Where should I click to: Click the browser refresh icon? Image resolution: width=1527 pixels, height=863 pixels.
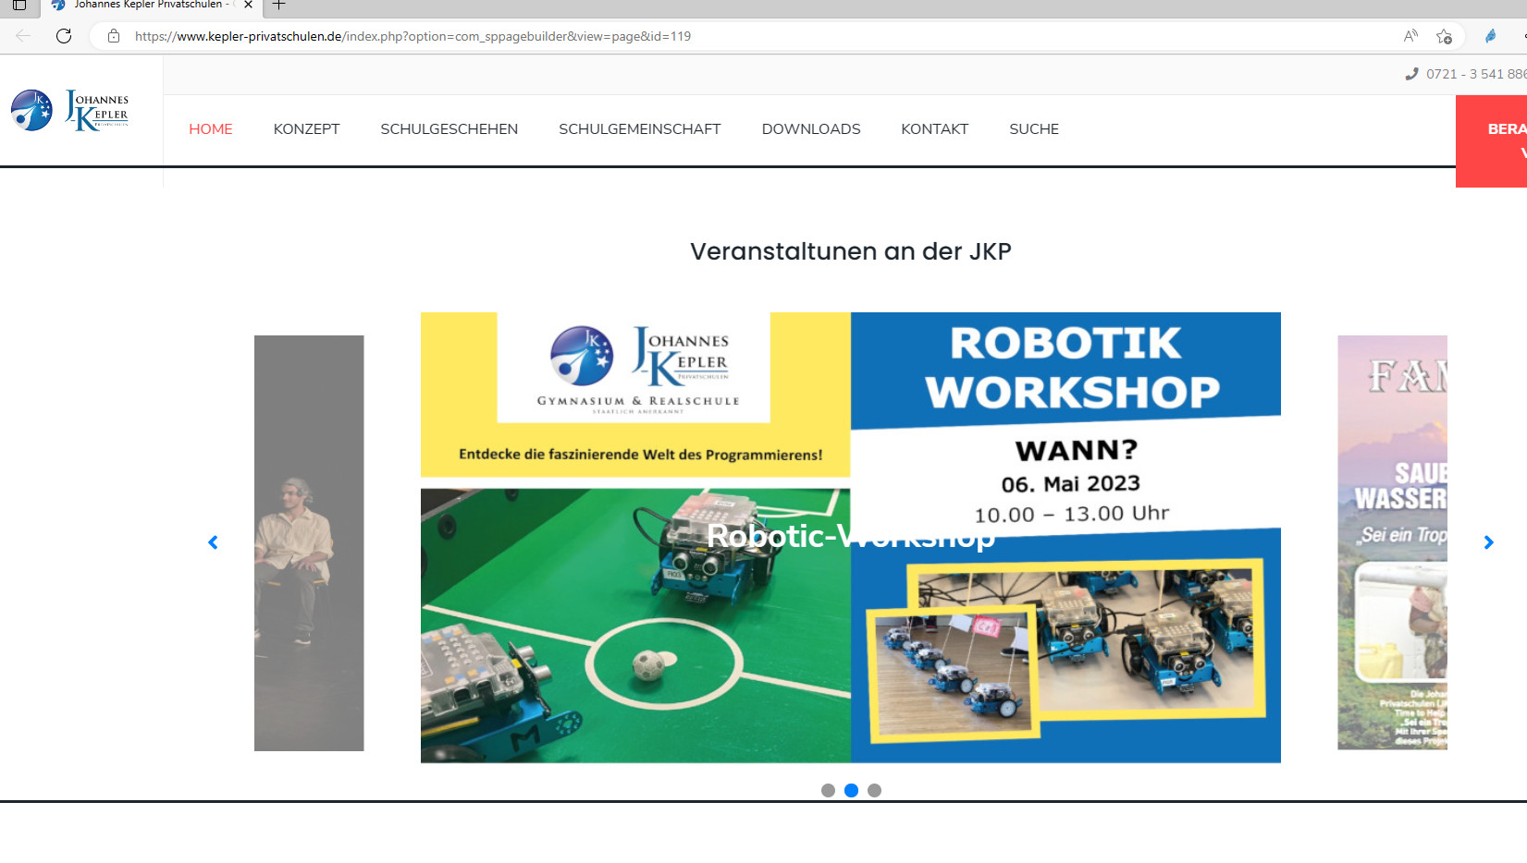[x=64, y=36]
